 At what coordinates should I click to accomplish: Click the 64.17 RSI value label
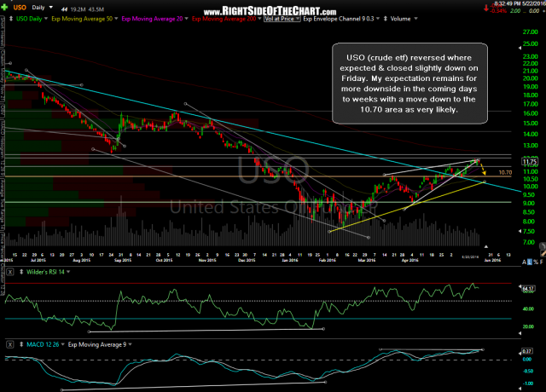528,288
